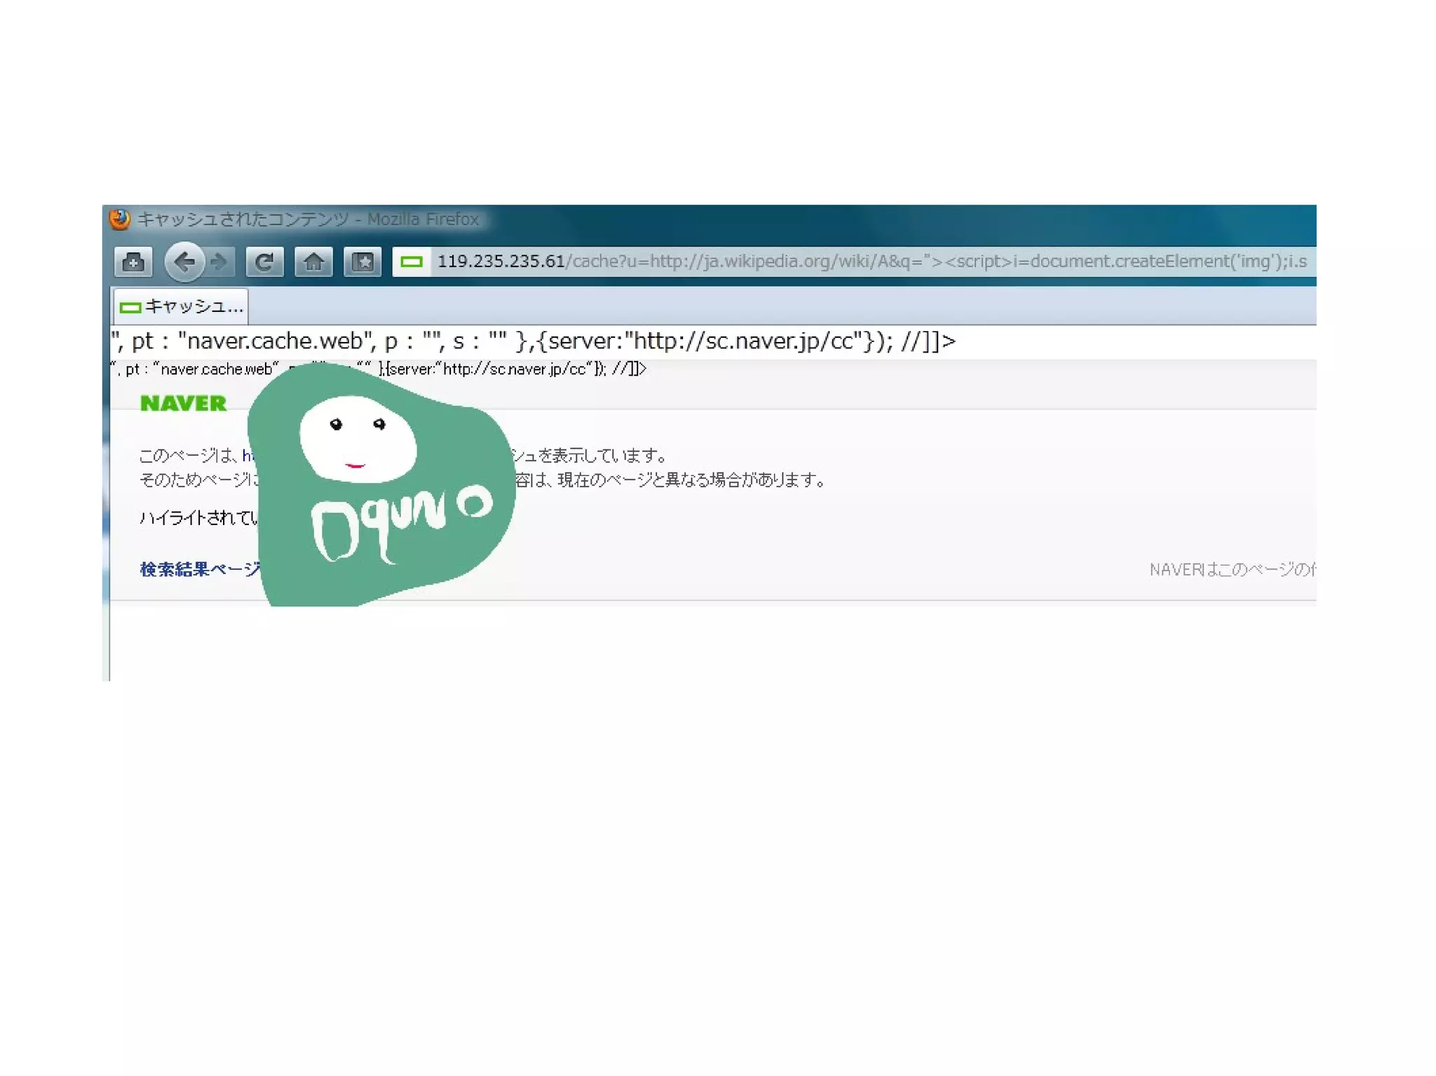Open the bookmarks star panel button
This screenshot has width=1436, height=1076.
[x=363, y=262]
